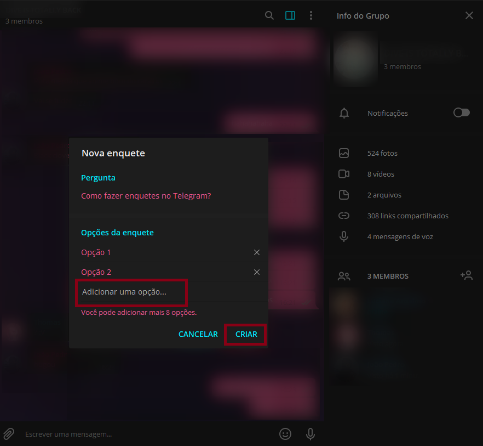
Task: Click the Pergunta label
Action: pyautogui.click(x=98, y=178)
